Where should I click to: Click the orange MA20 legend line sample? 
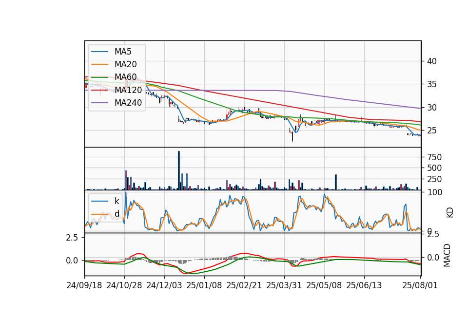[99, 64]
